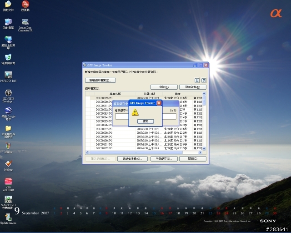291x233 pixels.
Task: Click the shooting date cell of DSC00100.JPG
Action: coord(149,141)
